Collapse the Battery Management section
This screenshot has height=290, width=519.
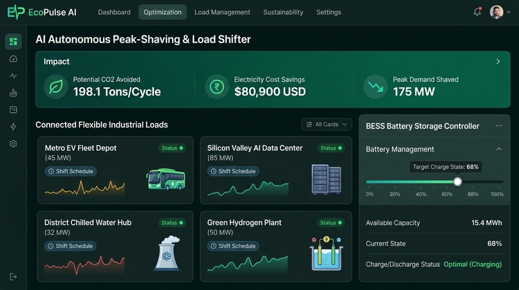click(498, 149)
